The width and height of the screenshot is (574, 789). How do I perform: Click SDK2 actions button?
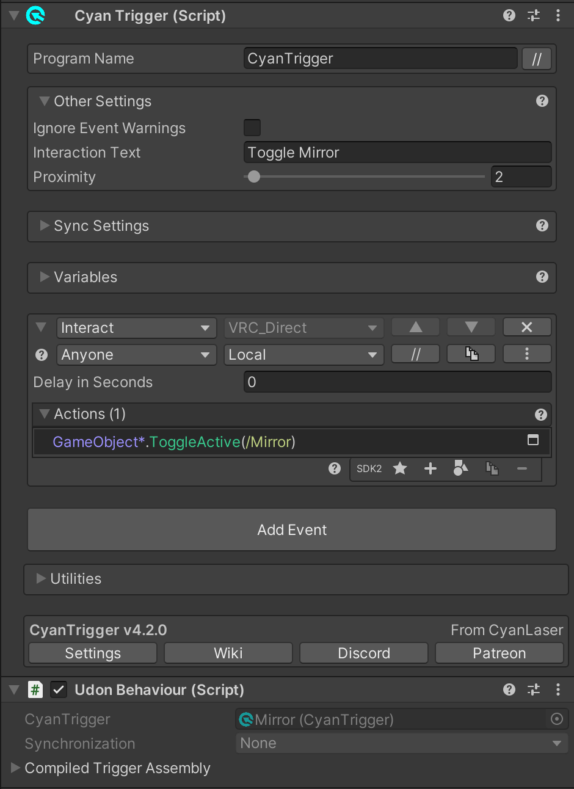[x=369, y=468]
